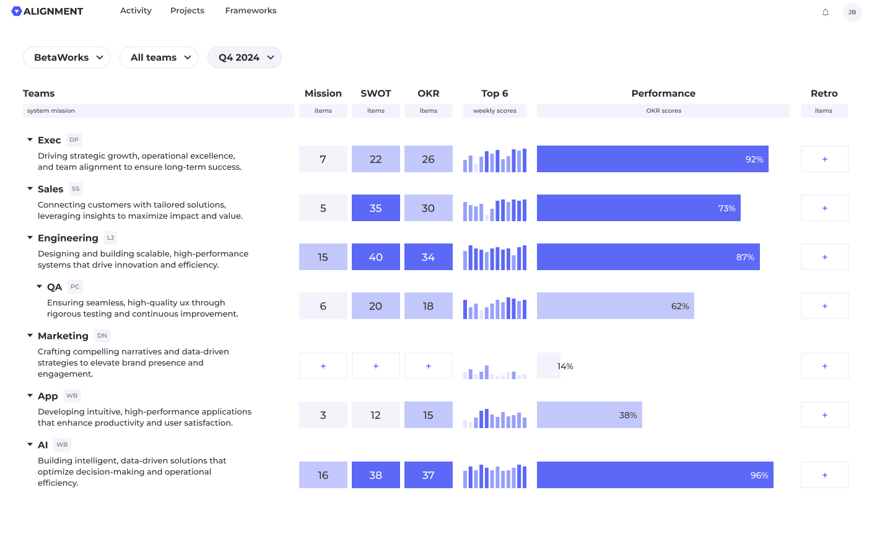Open App Mission items count 3
The height and width of the screenshot is (552, 872).
click(323, 415)
